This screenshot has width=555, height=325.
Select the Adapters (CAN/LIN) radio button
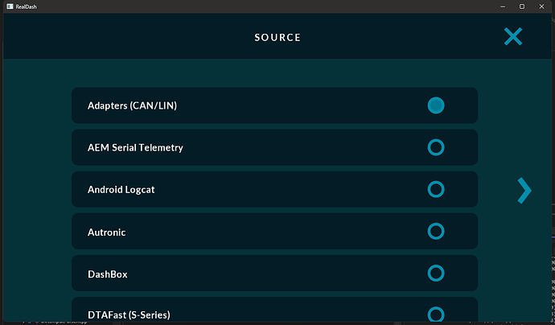point(436,105)
